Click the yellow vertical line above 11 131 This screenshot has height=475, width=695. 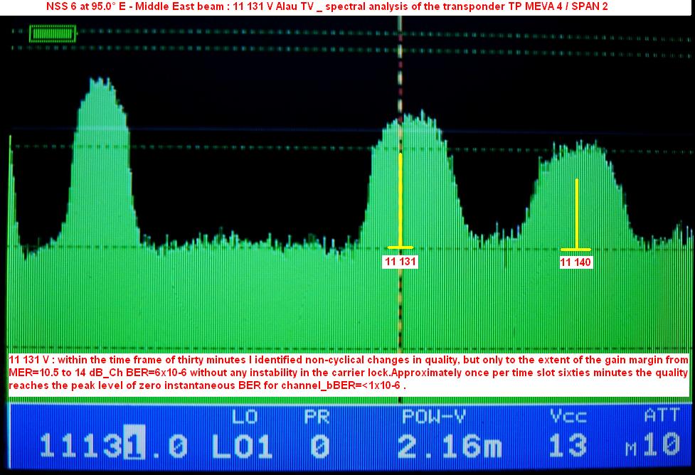coord(401,199)
